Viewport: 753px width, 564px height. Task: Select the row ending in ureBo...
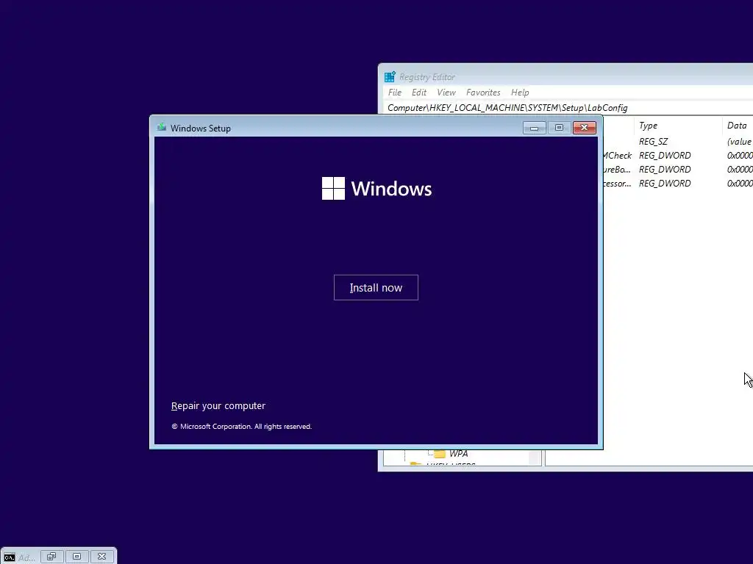(x=677, y=170)
